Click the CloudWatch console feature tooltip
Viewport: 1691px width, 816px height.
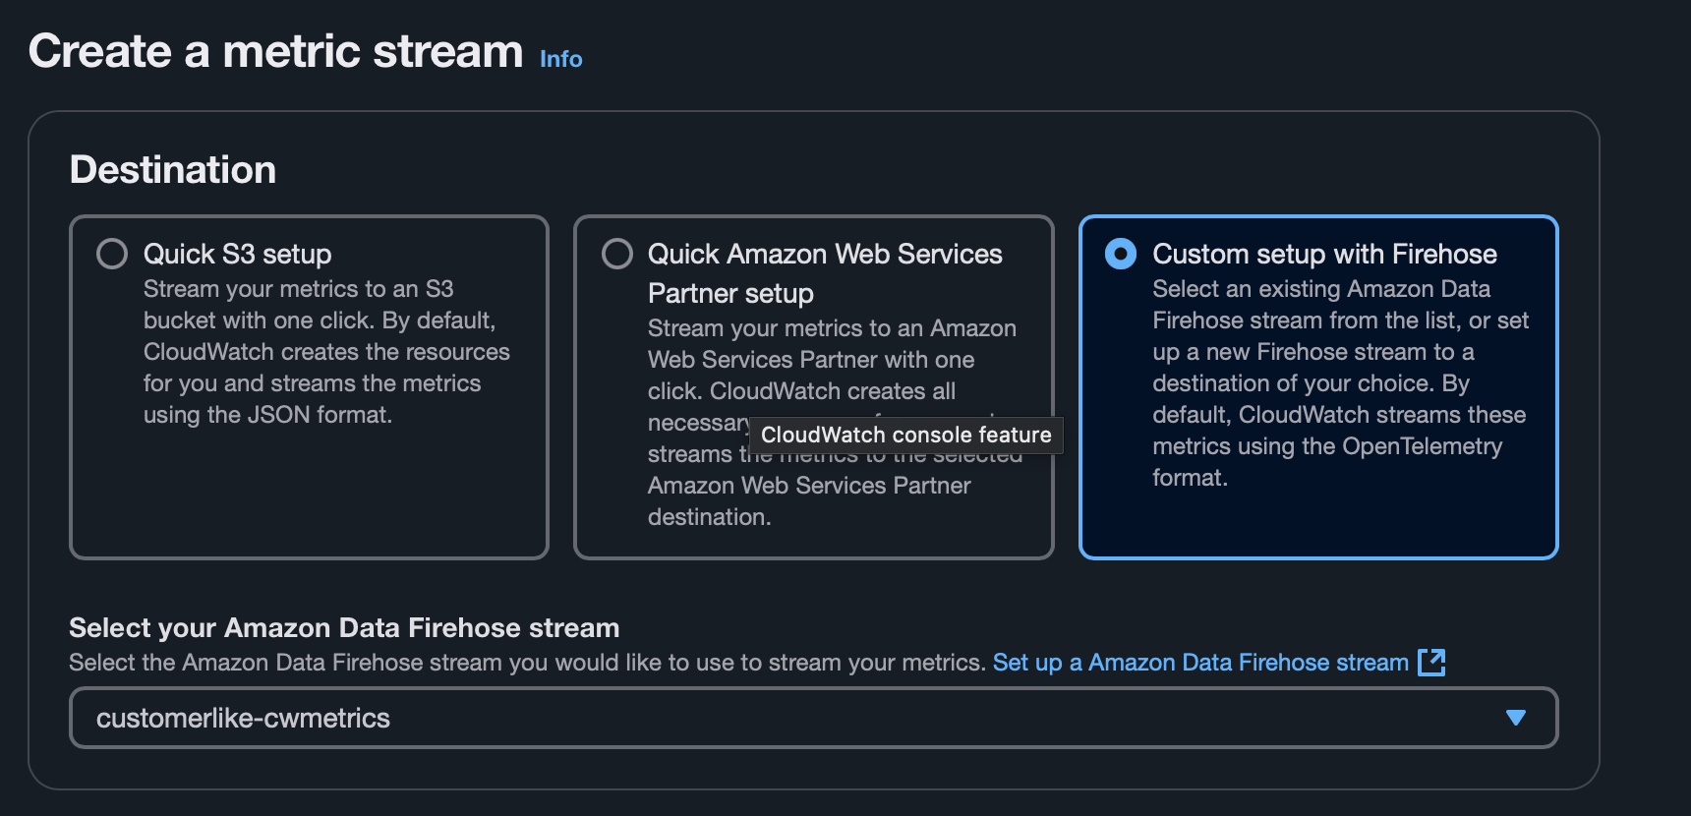point(905,435)
